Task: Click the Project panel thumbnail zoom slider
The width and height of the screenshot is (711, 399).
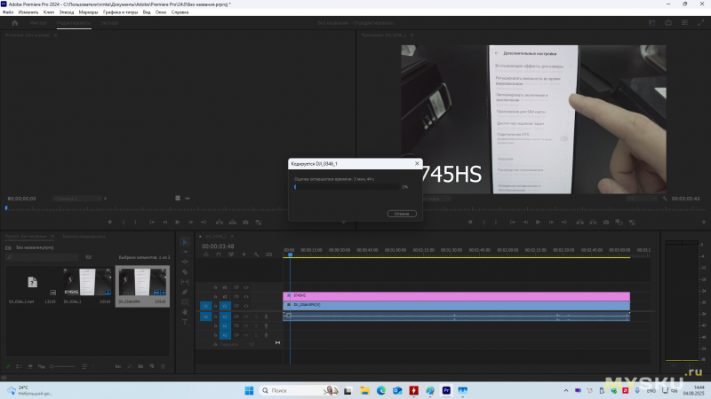Action: [62, 366]
